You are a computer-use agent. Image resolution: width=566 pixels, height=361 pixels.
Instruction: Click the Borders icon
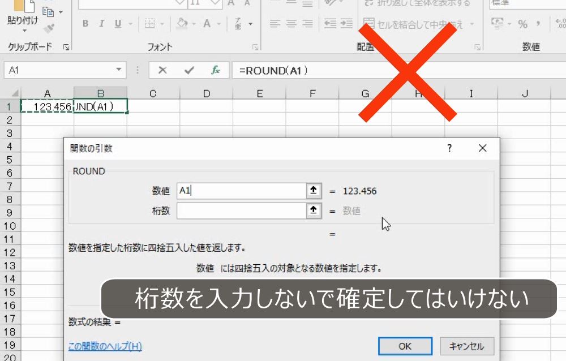(149, 23)
